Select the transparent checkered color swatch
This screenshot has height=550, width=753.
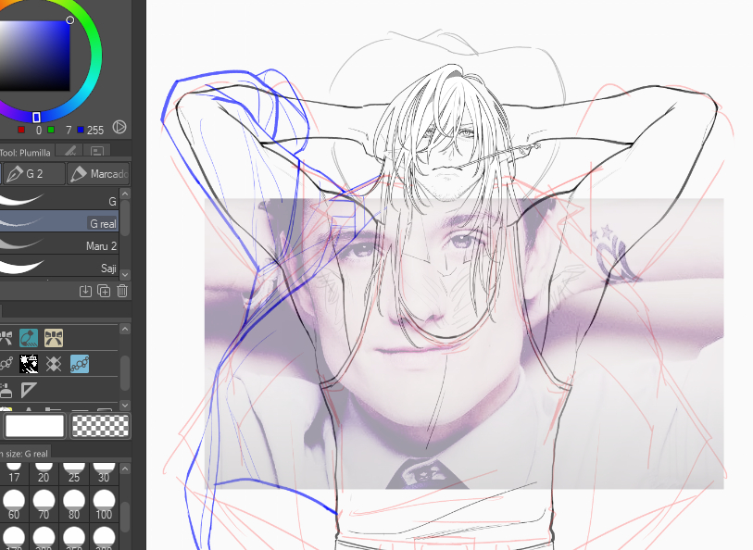click(x=99, y=426)
